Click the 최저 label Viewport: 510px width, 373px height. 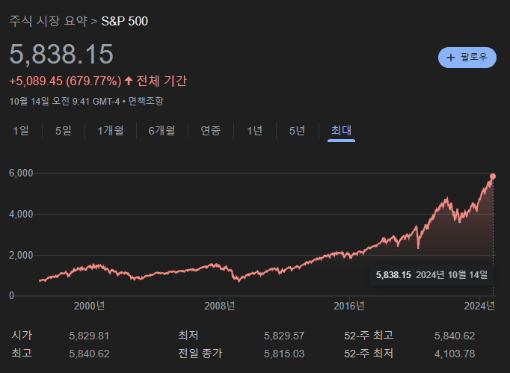[188, 336]
